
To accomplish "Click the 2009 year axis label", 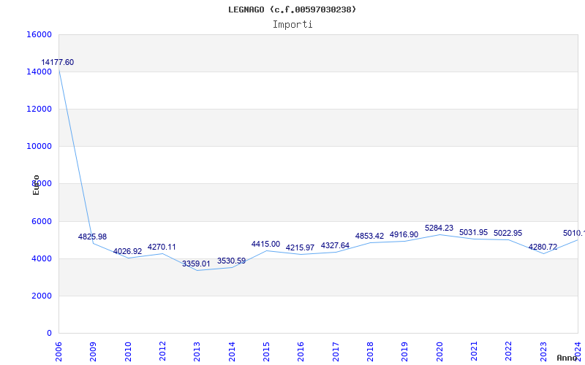I will pos(94,352).
